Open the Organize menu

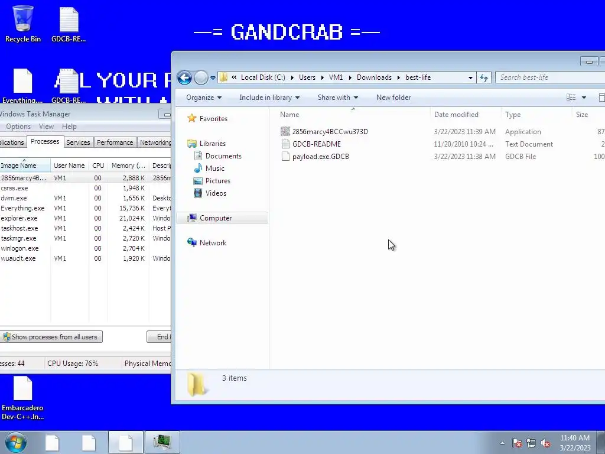point(204,98)
